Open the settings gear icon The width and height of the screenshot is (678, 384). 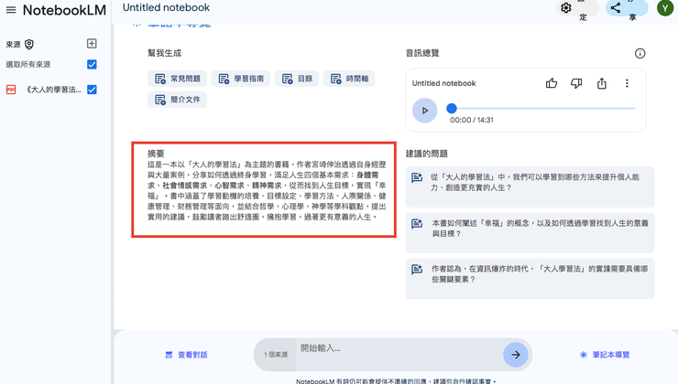click(566, 8)
